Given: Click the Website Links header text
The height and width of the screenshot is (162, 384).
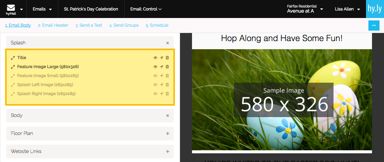Looking at the screenshot, I should pyautogui.click(x=26, y=151).
